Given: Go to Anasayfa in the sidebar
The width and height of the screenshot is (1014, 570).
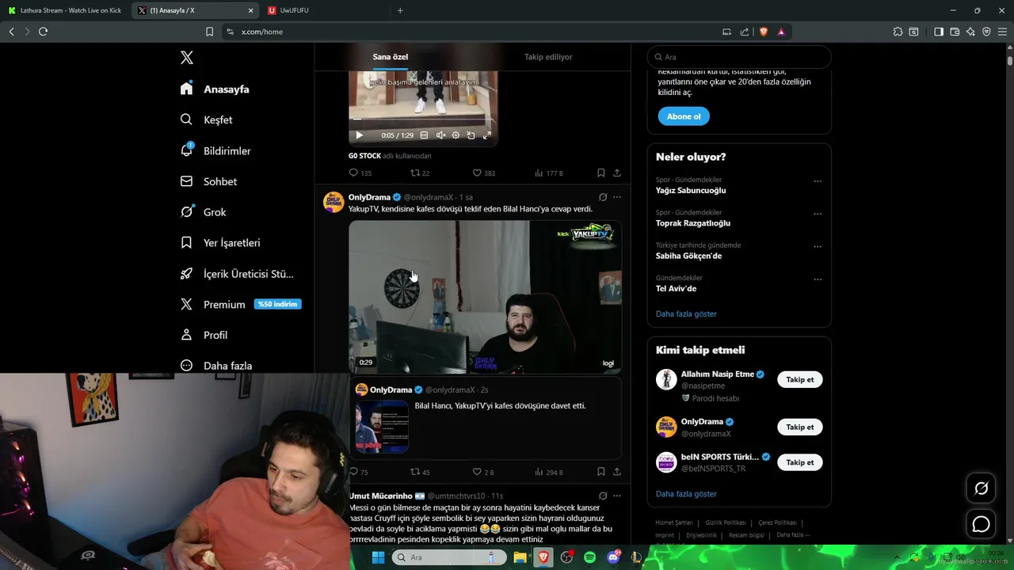Looking at the screenshot, I should click(x=215, y=89).
